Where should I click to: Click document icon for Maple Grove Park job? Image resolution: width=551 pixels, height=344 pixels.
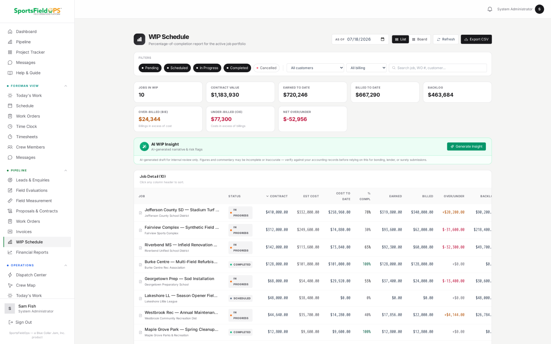click(141, 333)
